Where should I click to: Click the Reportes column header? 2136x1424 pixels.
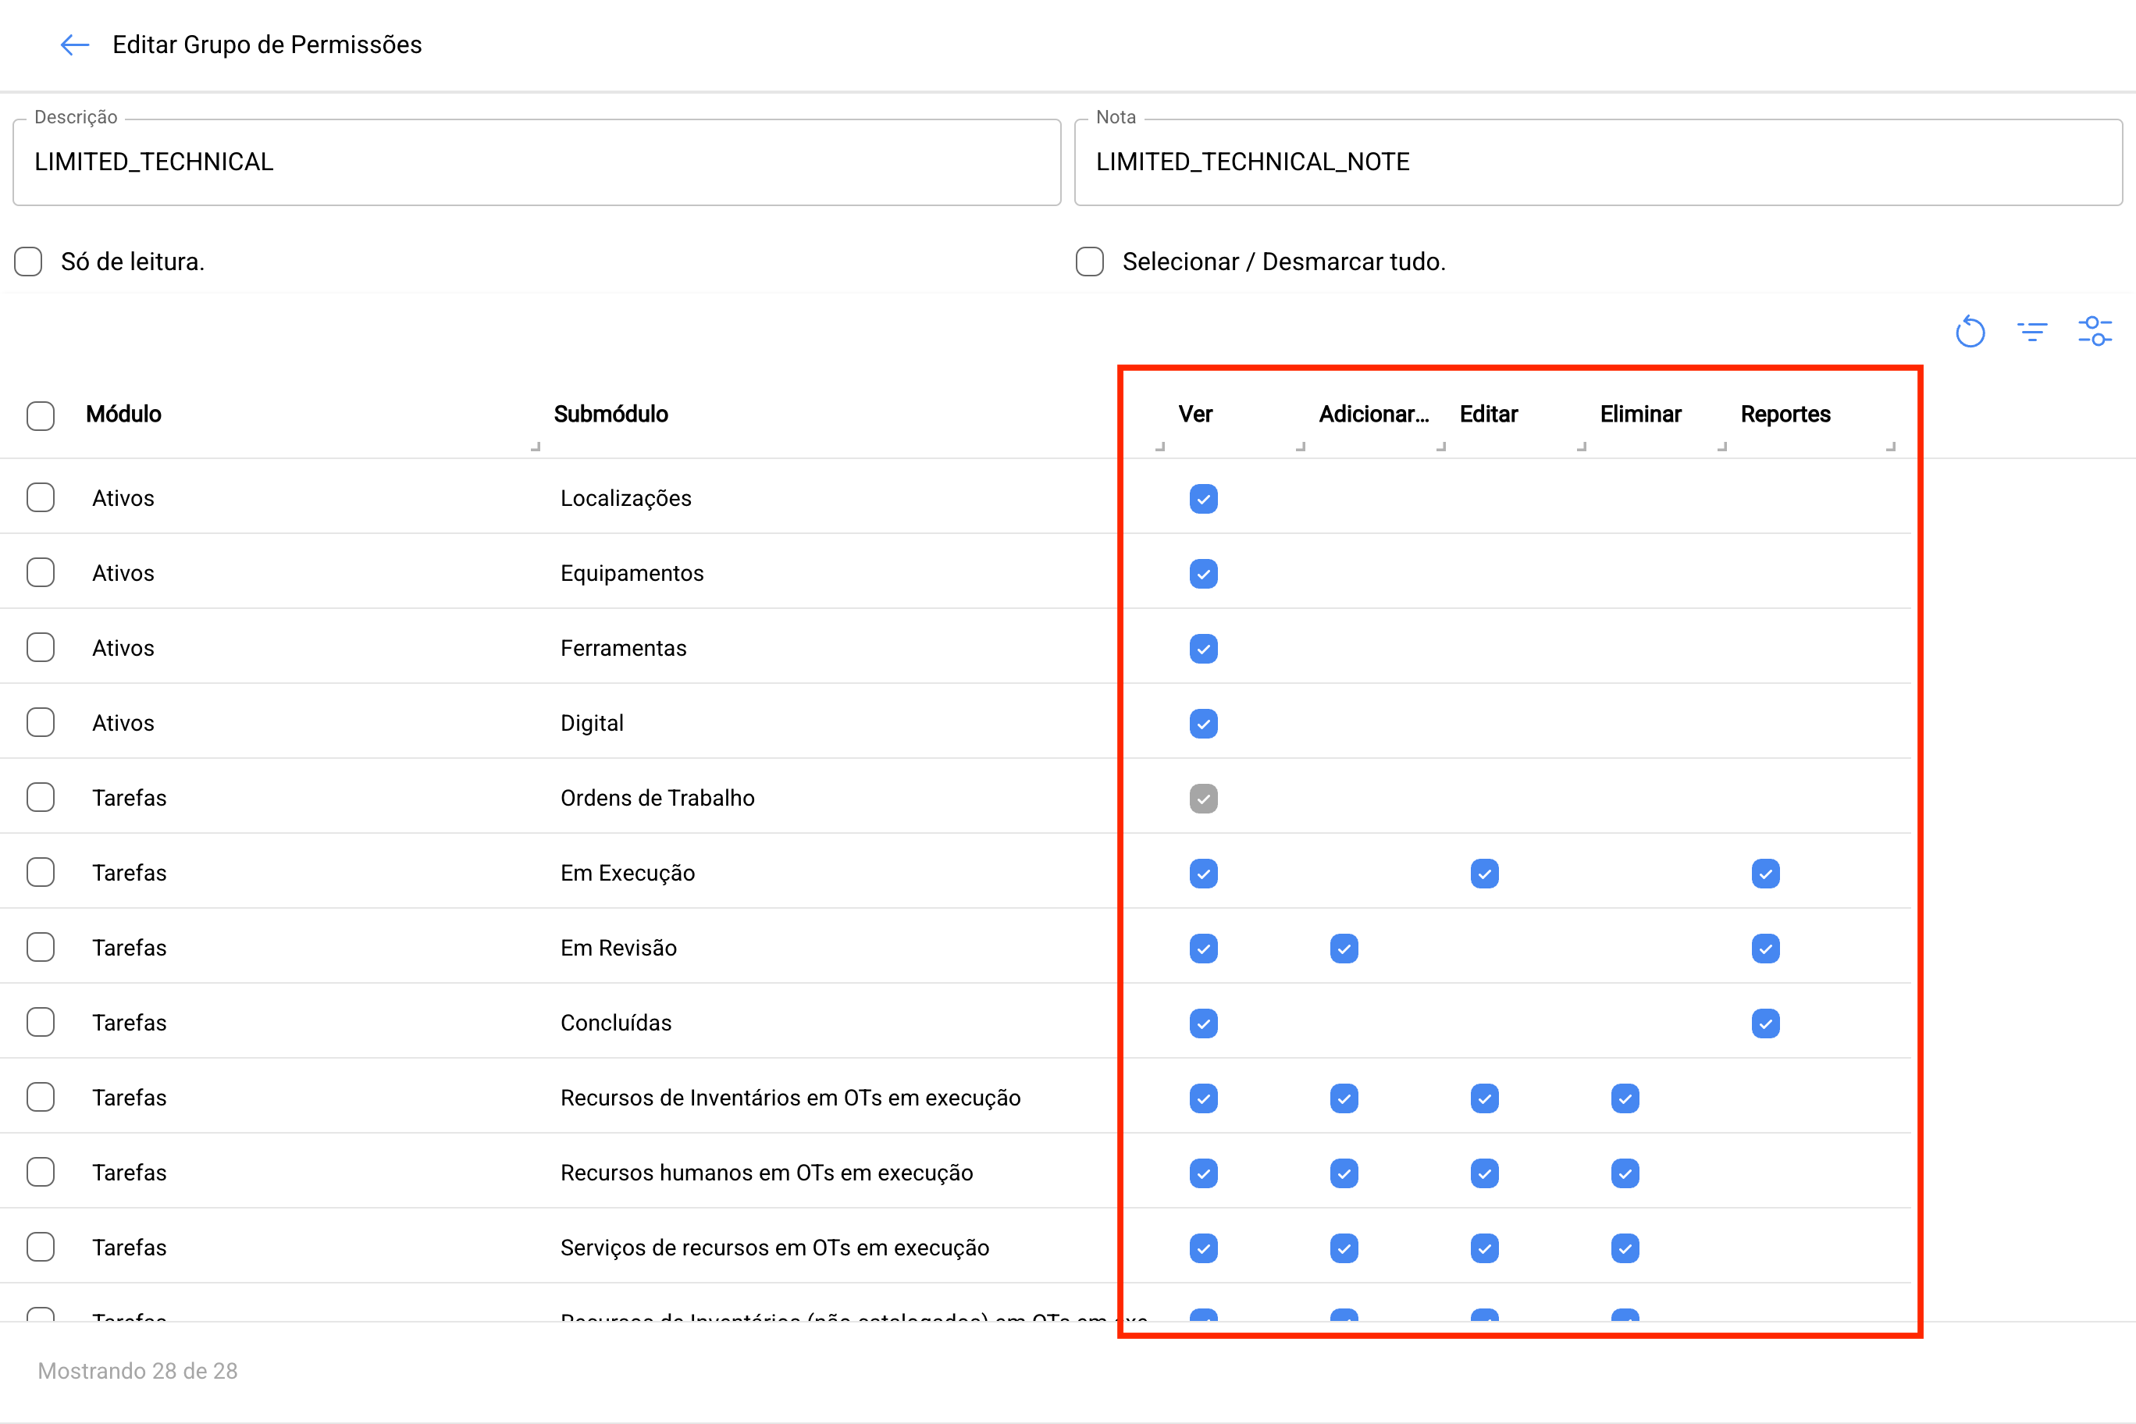point(1785,414)
